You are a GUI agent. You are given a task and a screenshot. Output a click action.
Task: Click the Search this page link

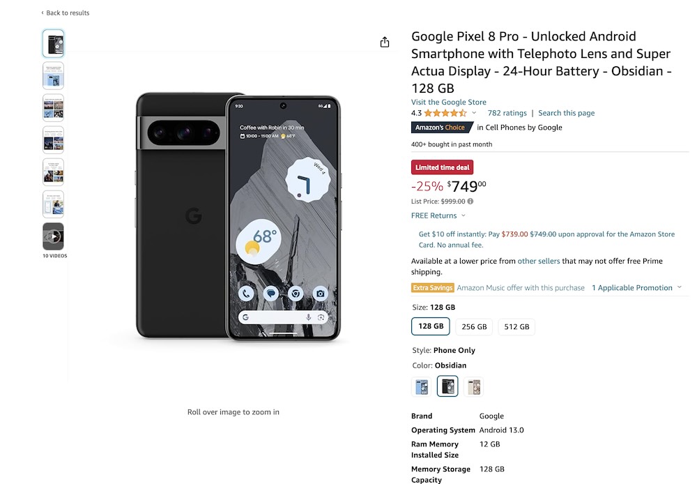pos(567,113)
